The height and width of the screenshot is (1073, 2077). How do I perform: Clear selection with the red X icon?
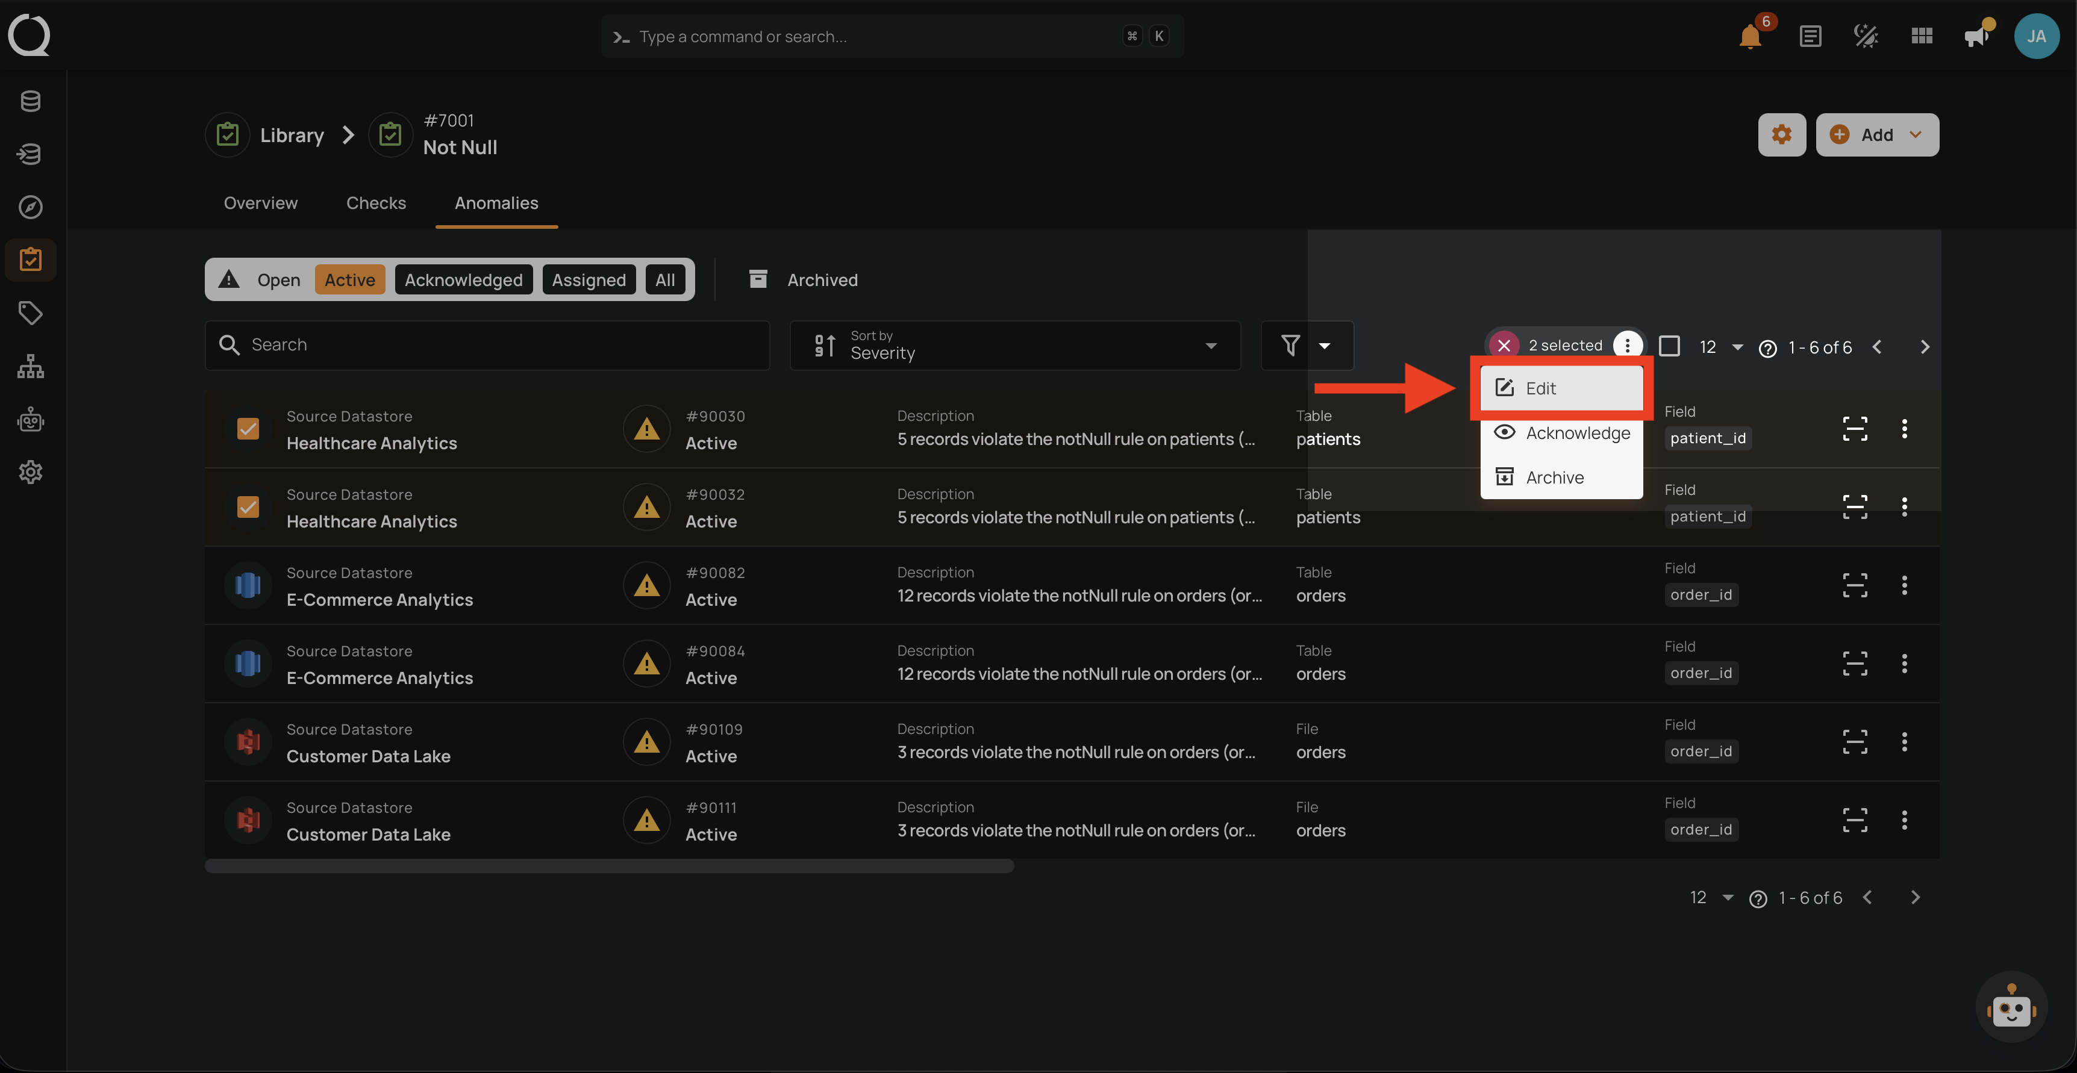coord(1504,346)
